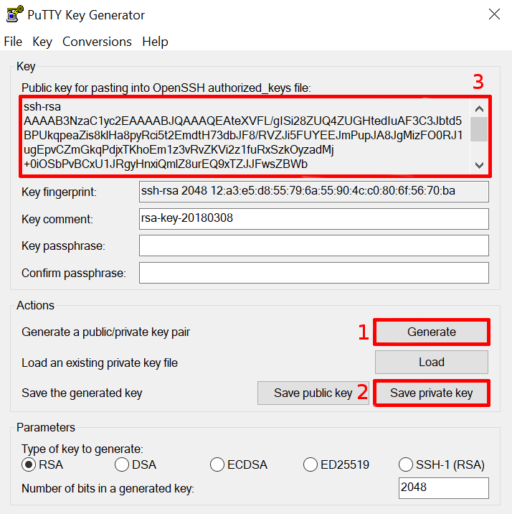
Task: Click Save public key button
Action: pyautogui.click(x=313, y=393)
